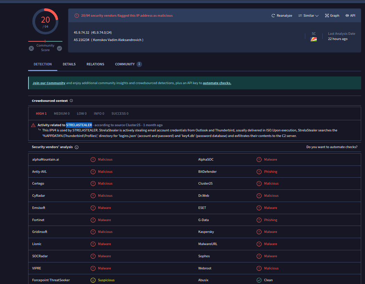This screenshot has width=365, height=284.
Task: Select the HIGH 1 severity filter
Action: tap(41, 114)
